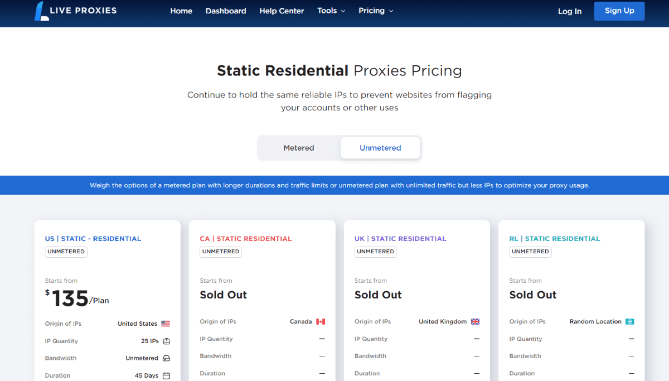Select the US | Static - Residential plan title

coord(93,239)
